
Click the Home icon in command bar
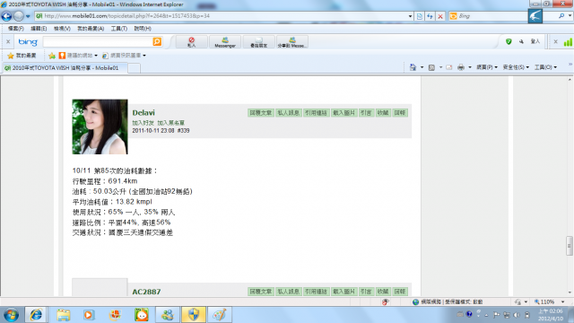[413, 67]
